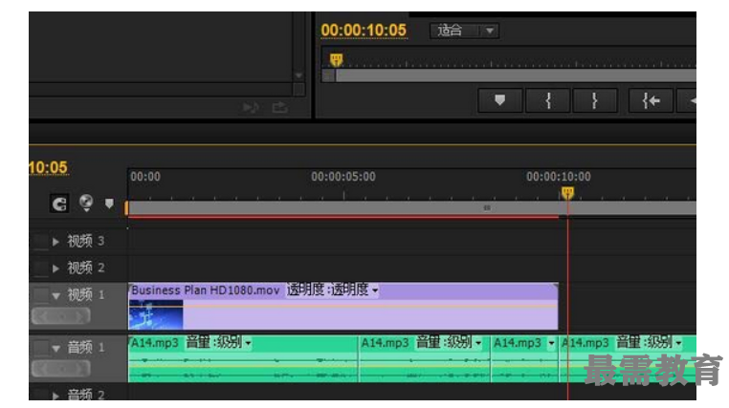Add a marker with the timeline marker icon
Screen dimensions: 729x408
click(x=109, y=204)
